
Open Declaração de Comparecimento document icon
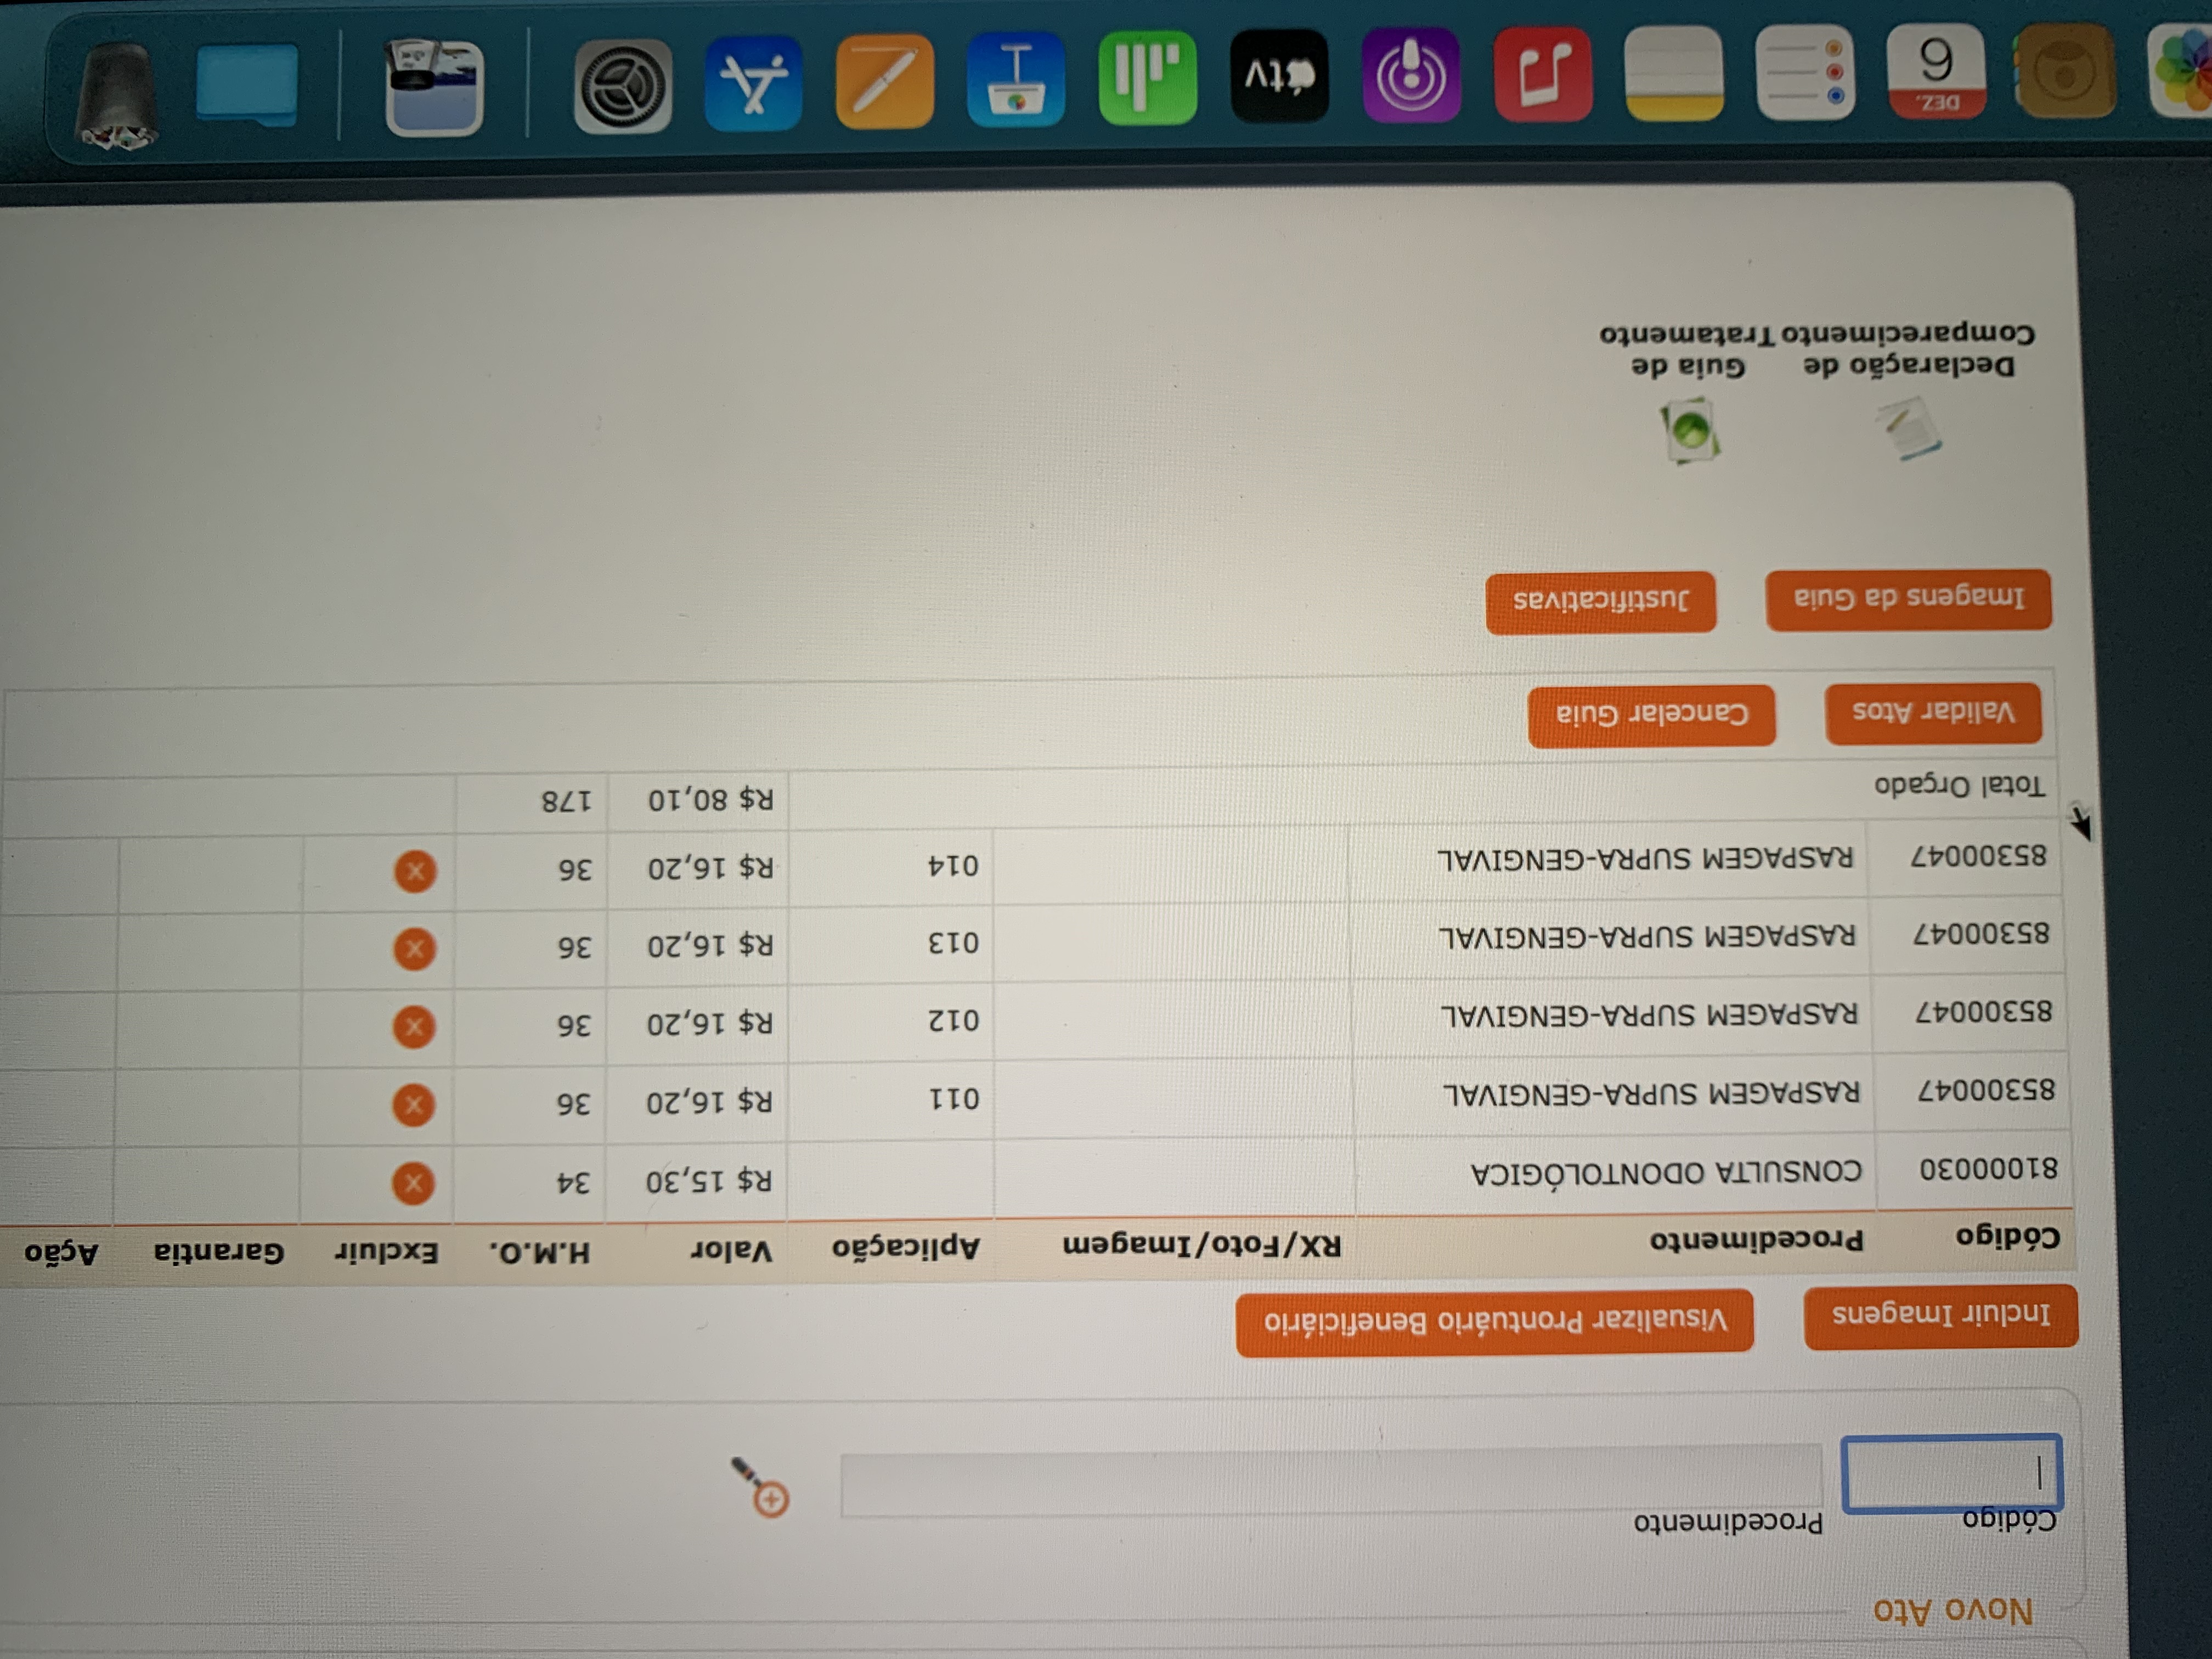tap(1910, 429)
